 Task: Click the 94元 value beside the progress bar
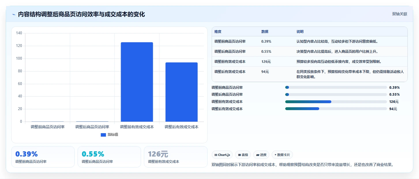[393, 109]
